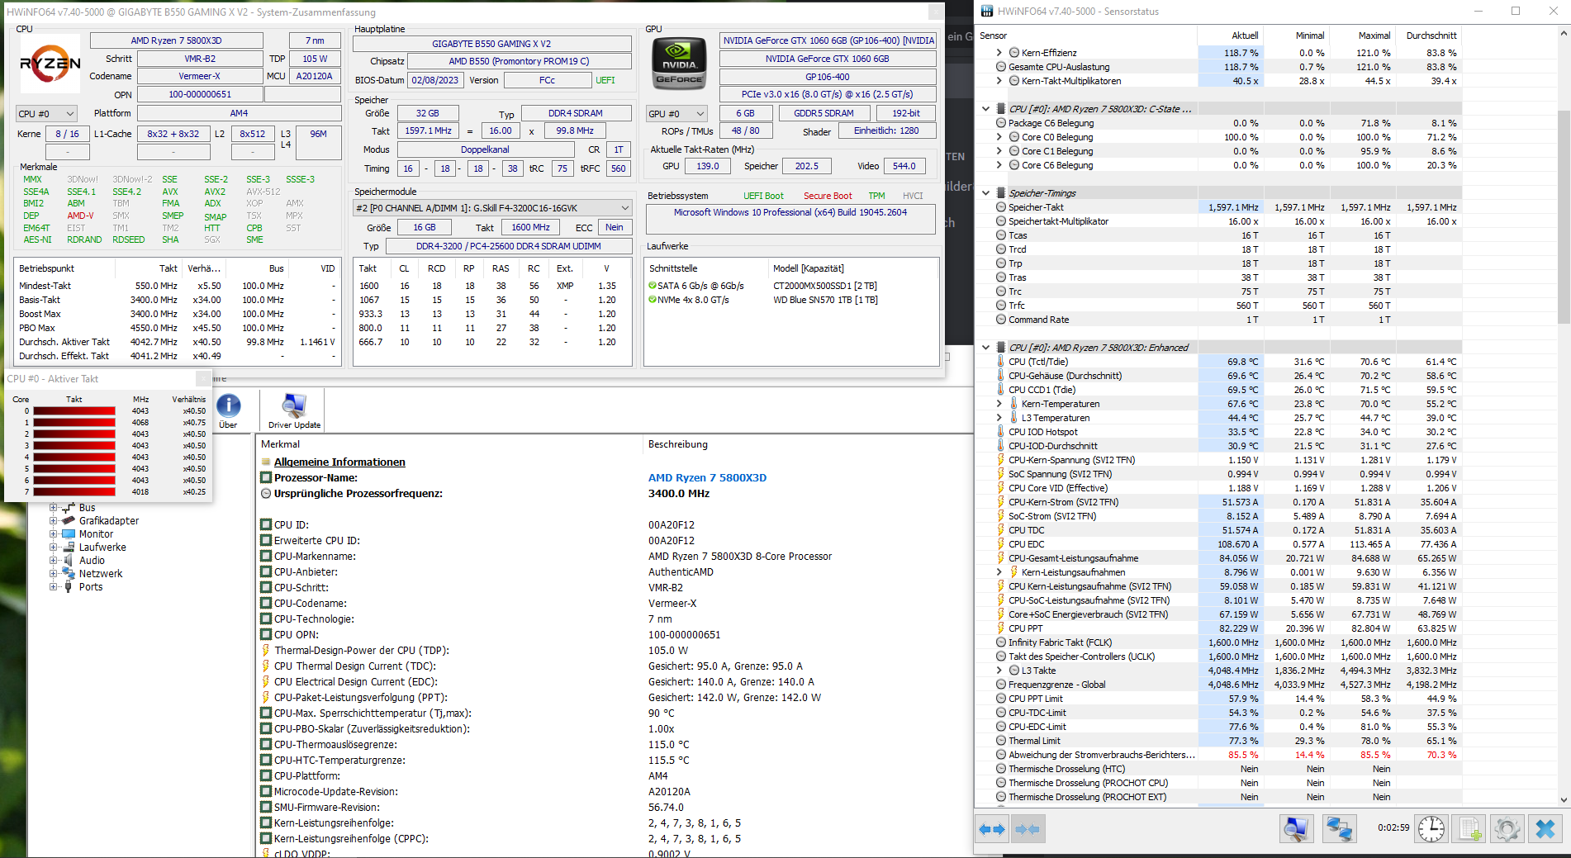
Task: Click the Core 4 clock bar
Action: point(74,457)
